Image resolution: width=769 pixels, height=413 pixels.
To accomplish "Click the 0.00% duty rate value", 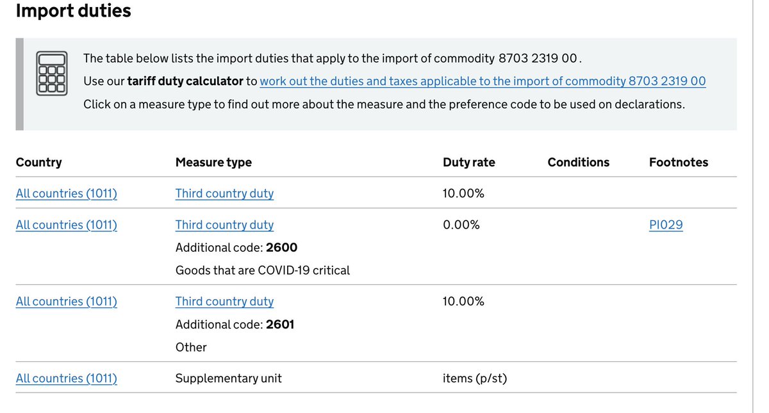I will (x=461, y=225).
